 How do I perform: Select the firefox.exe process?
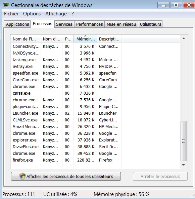point(66,160)
